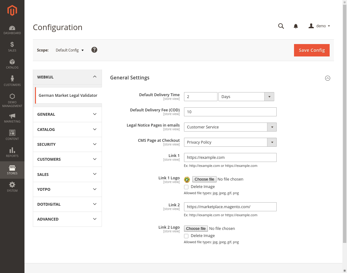
Task: Click the Save Config button
Action: [312, 50]
